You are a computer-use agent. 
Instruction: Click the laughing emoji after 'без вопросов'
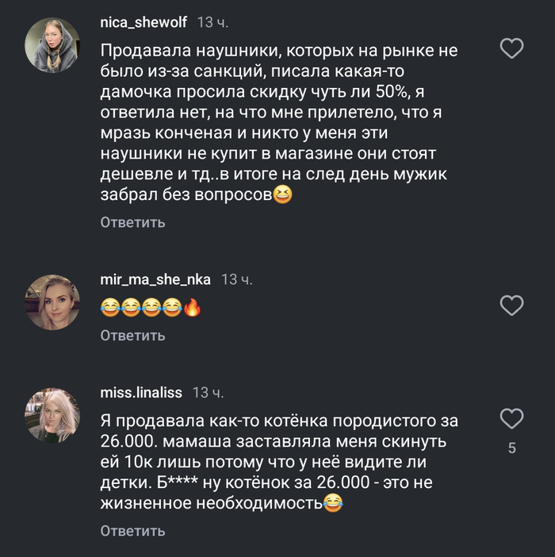pyautogui.click(x=282, y=193)
